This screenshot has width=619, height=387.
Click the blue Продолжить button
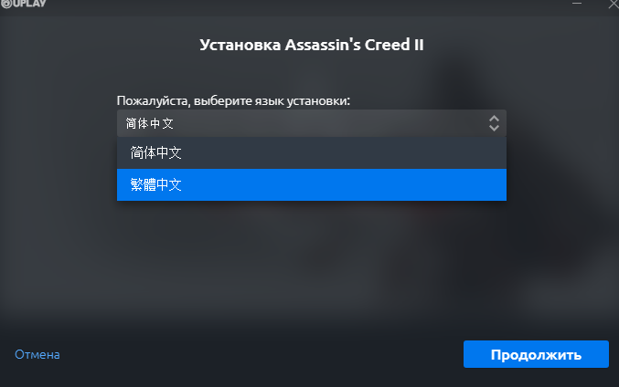536,354
